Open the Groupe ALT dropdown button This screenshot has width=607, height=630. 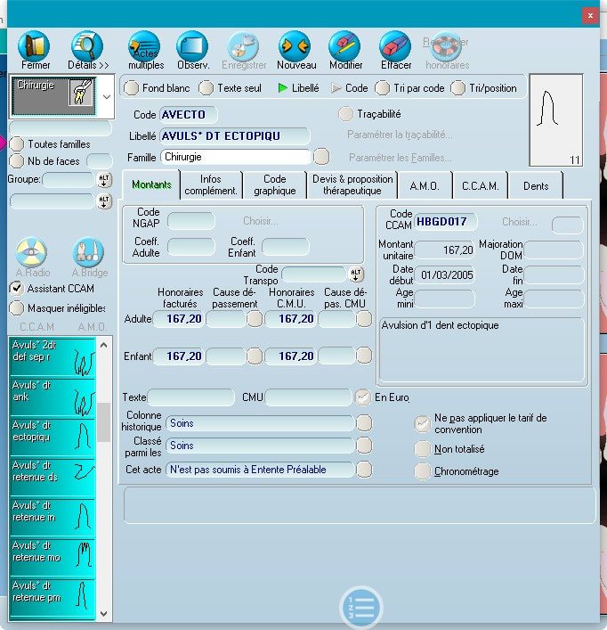[104, 180]
